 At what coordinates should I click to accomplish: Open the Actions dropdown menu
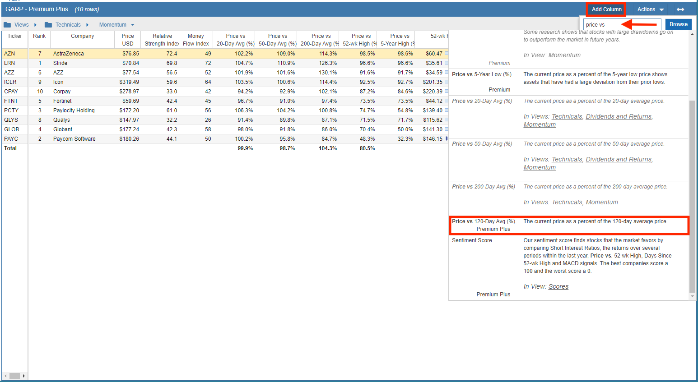(650, 9)
